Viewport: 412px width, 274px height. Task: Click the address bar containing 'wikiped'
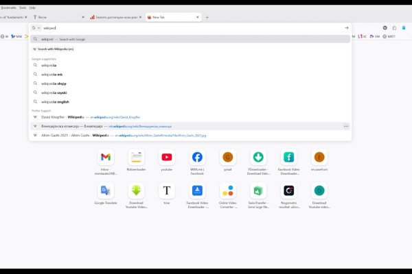coord(192,28)
